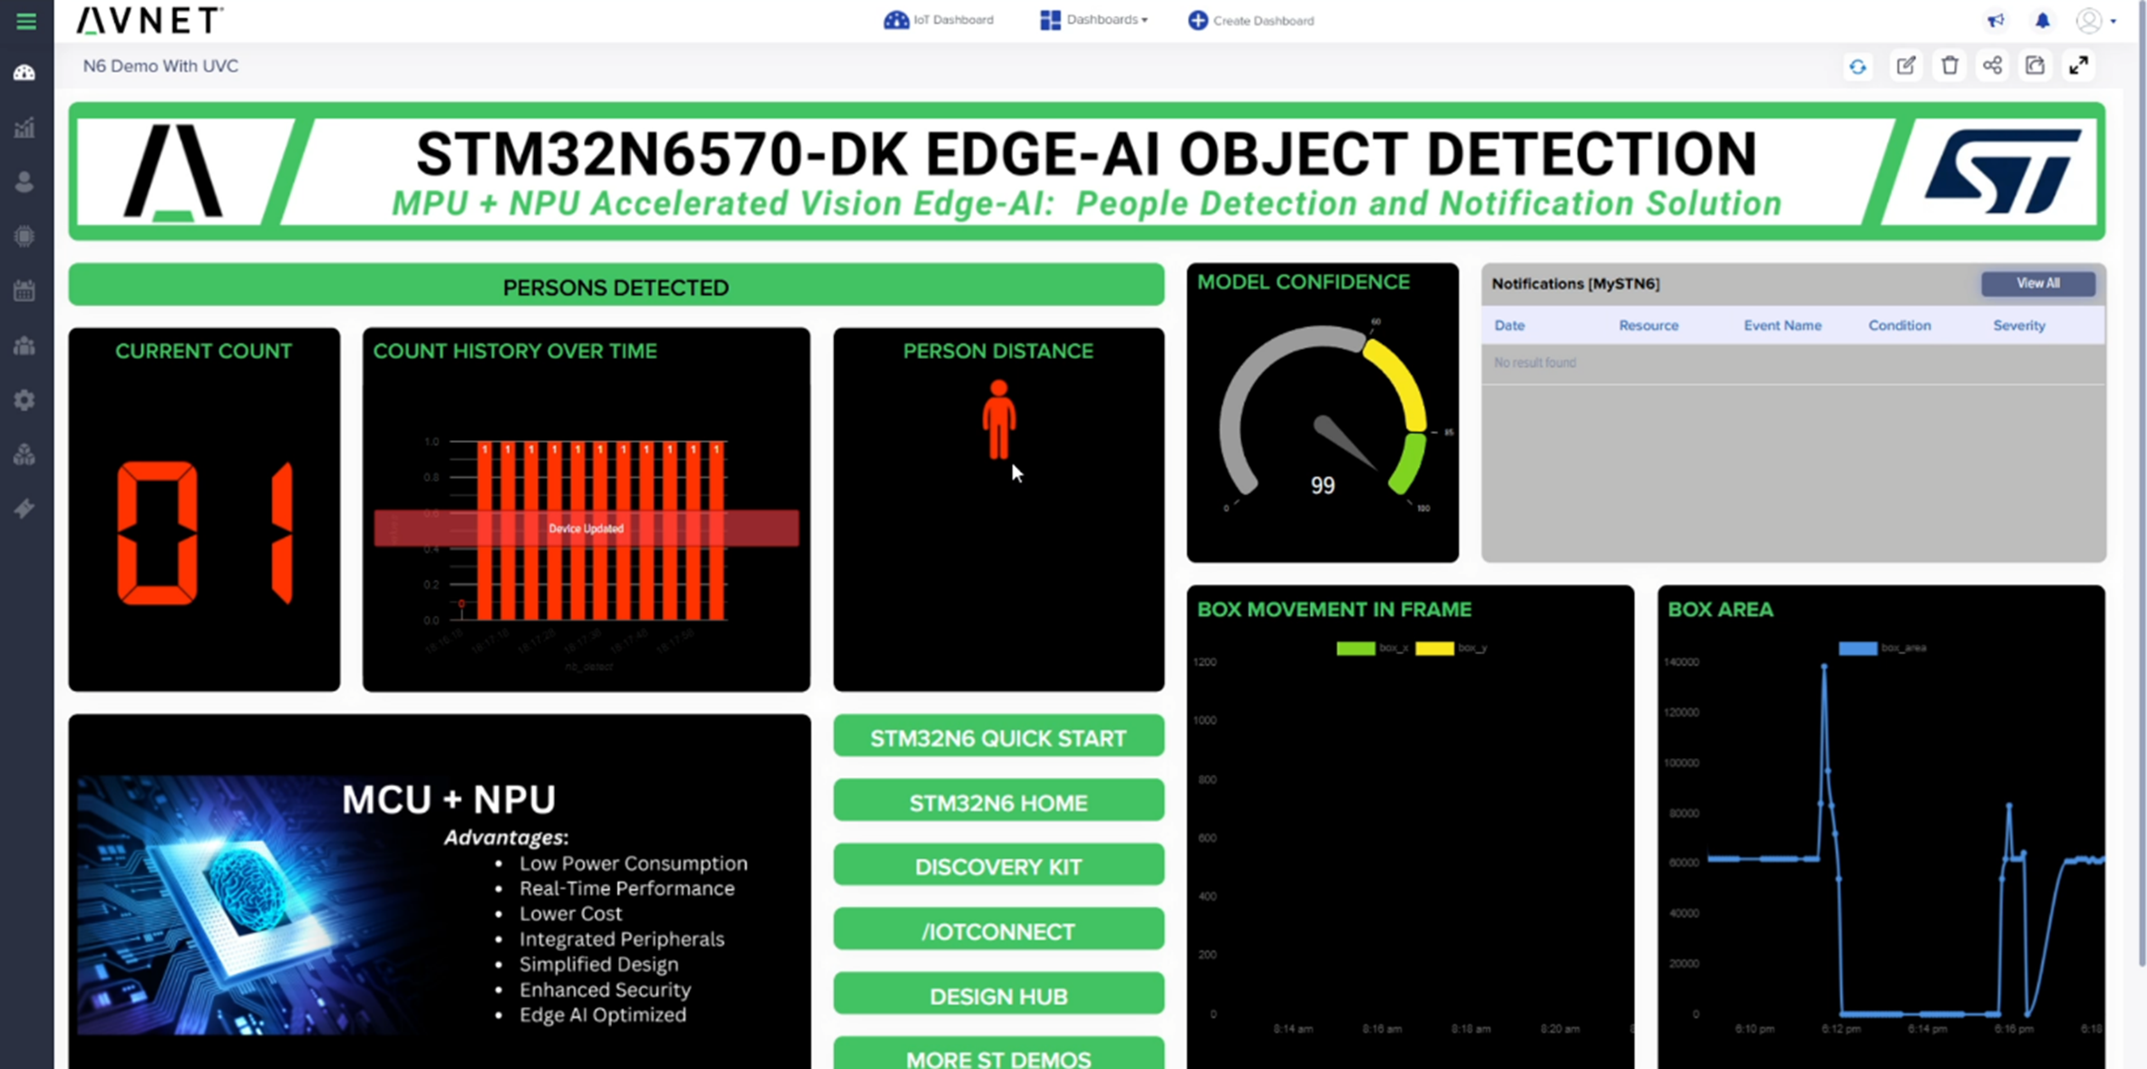The height and width of the screenshot is (1069, 2147).
Task: Click View All in Notifications panel
Action: point(2037,284)
